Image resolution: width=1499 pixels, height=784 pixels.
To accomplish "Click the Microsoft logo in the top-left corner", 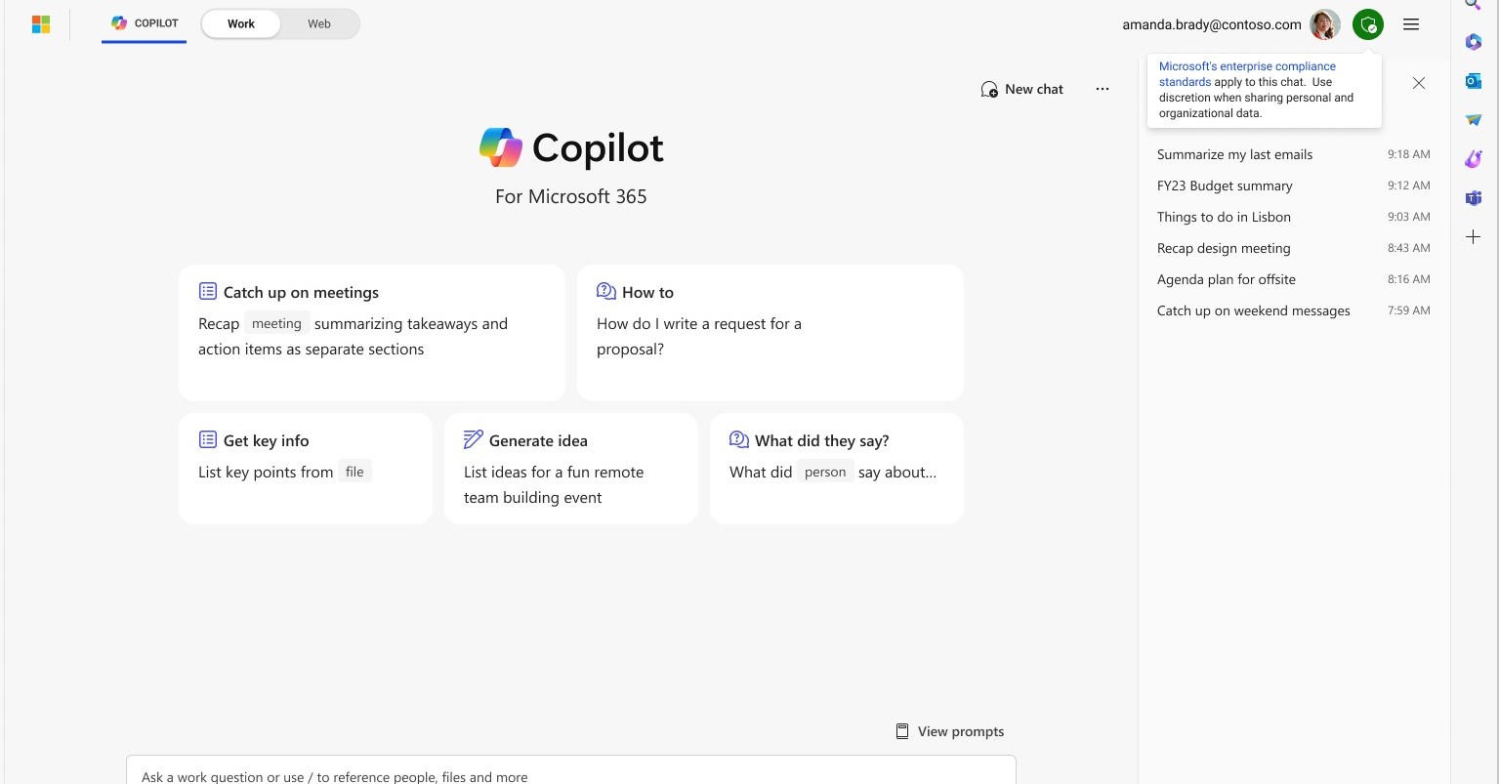I will coord(40,23).
